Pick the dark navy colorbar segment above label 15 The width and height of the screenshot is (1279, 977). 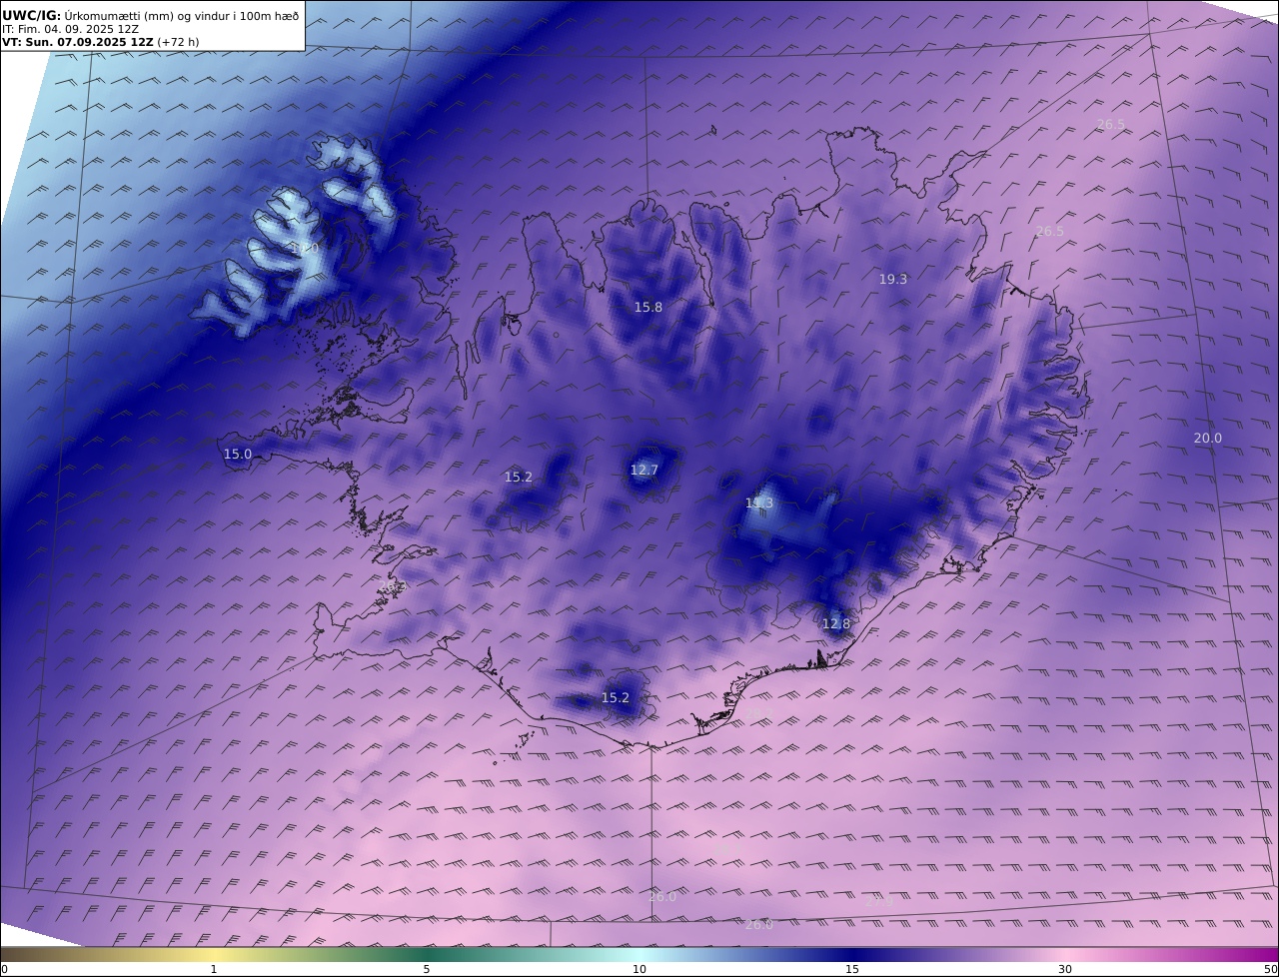852,954
